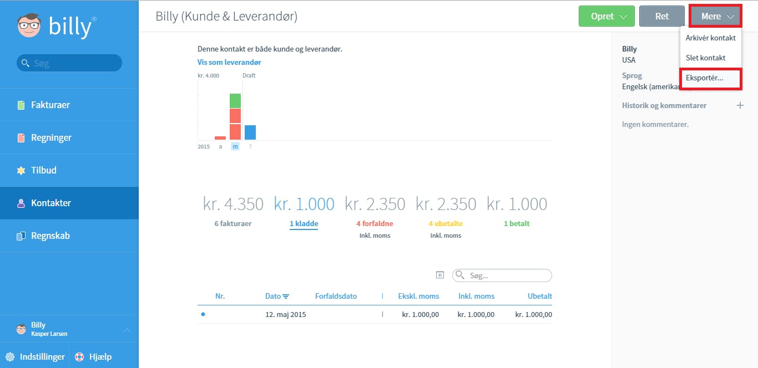This screenshot has height=368, width=758.
Task: Click the calendar date filter icon
Action: pos(440,275)
